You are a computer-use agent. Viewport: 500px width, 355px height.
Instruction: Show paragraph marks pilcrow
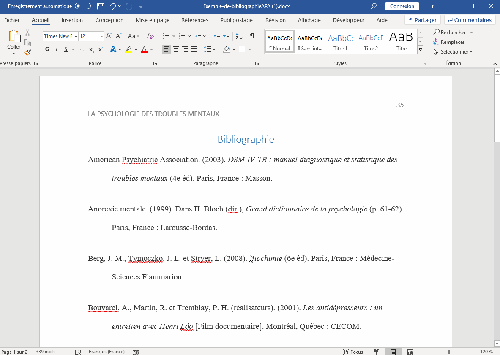click(252, 36)
